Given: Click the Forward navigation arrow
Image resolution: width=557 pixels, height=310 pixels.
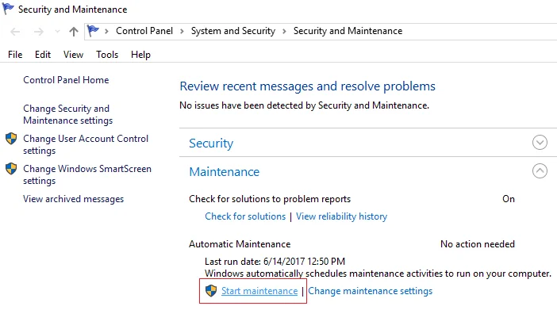Looking at the screenshot, I should click(x=38, y=32).
